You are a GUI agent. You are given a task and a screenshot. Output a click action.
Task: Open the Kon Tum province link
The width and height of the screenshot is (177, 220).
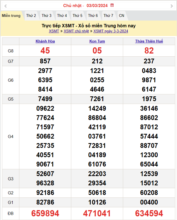coord(97,41)
